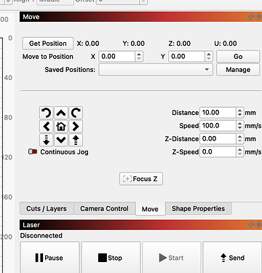The width and height of the screenshot is (262, 273).
Task: Click the home laser icon
Action: coord(61,127)
